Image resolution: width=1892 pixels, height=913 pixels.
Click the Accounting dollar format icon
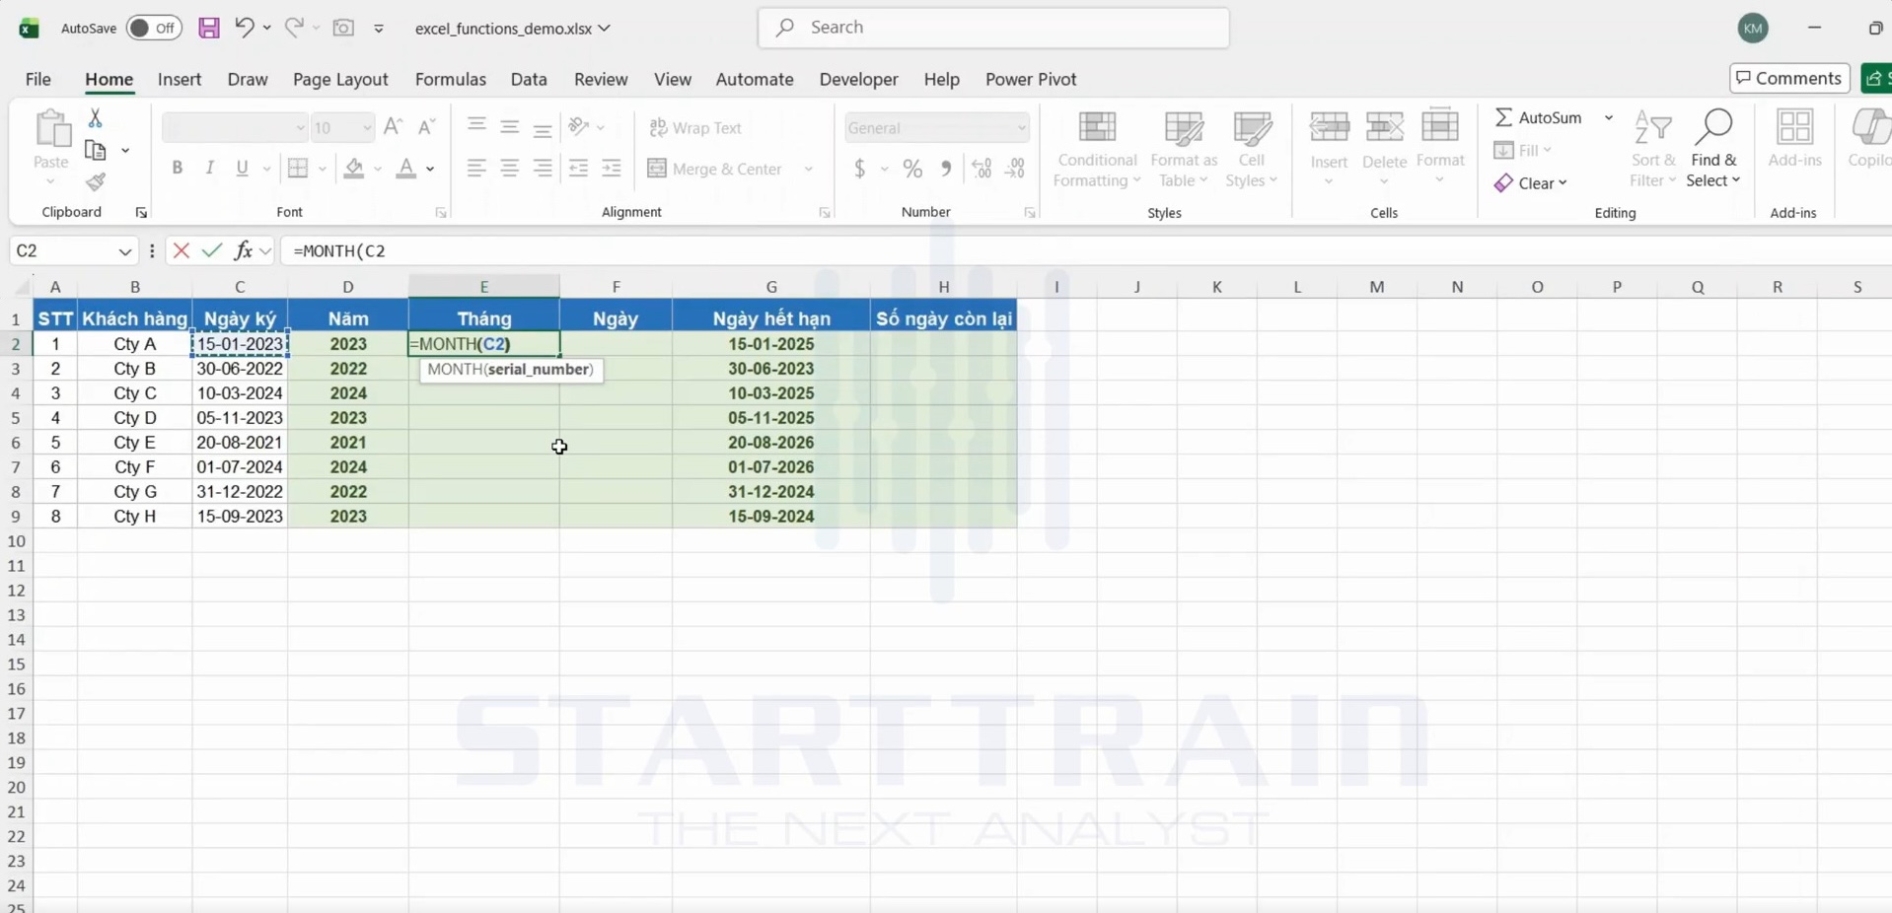860,169
